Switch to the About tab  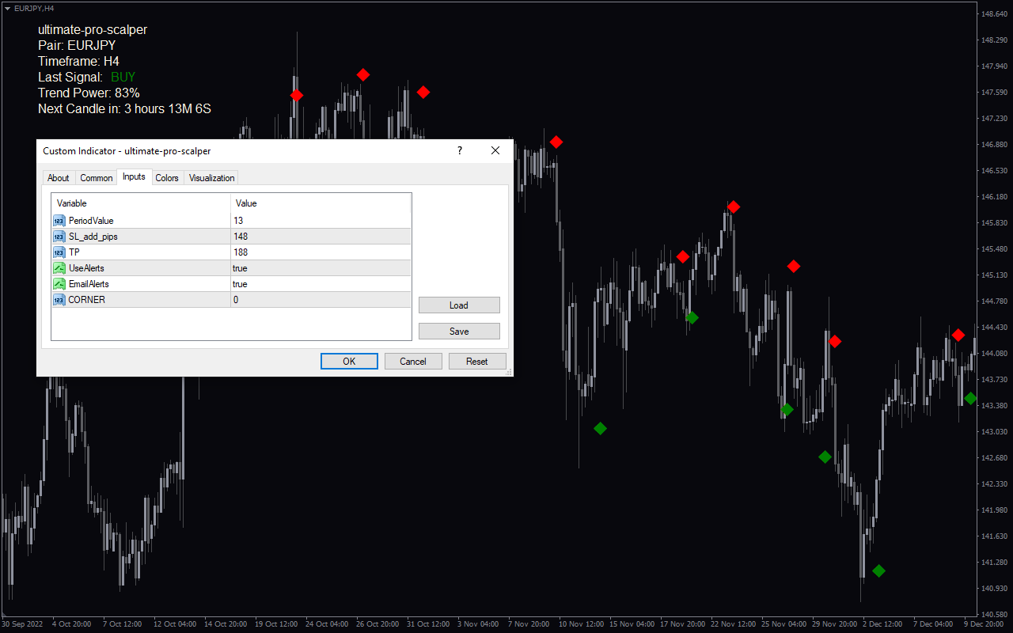(x=58, y=178)
